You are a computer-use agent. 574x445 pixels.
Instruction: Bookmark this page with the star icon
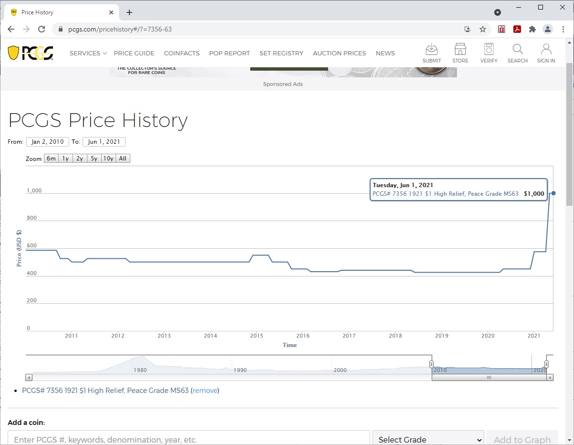pyautogui.click(x=483, y=29)
